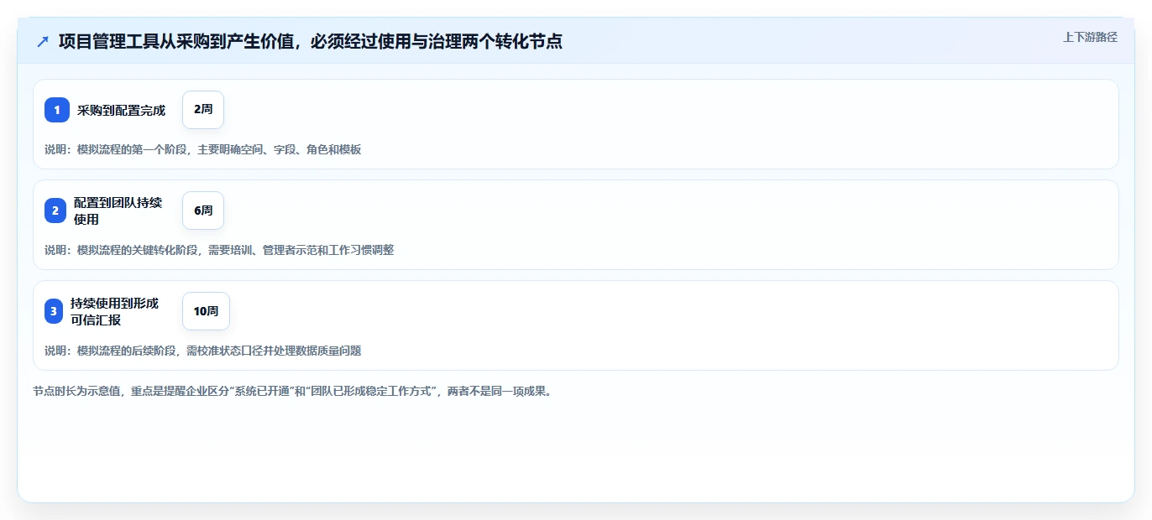Select the 2周 duration badge

click(203, 110)
